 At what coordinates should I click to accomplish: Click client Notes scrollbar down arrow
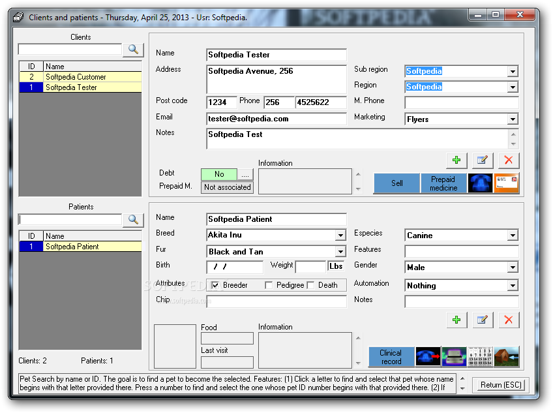[513, 144]
